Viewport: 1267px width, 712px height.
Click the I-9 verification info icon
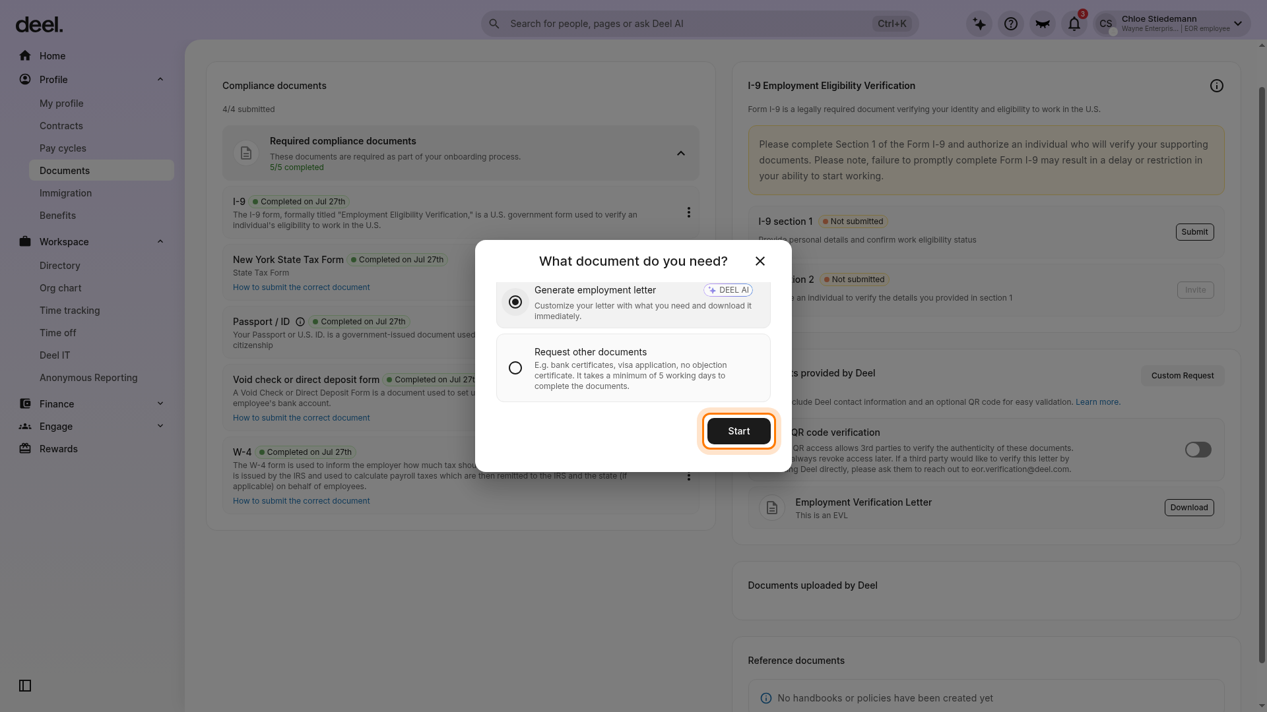pyautogui.click(x=1217, y=86)
